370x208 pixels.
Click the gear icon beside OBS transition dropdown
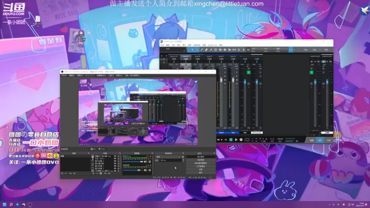pos(183,157)
